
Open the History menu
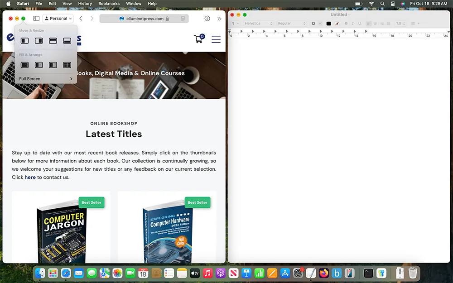[85, 4]
